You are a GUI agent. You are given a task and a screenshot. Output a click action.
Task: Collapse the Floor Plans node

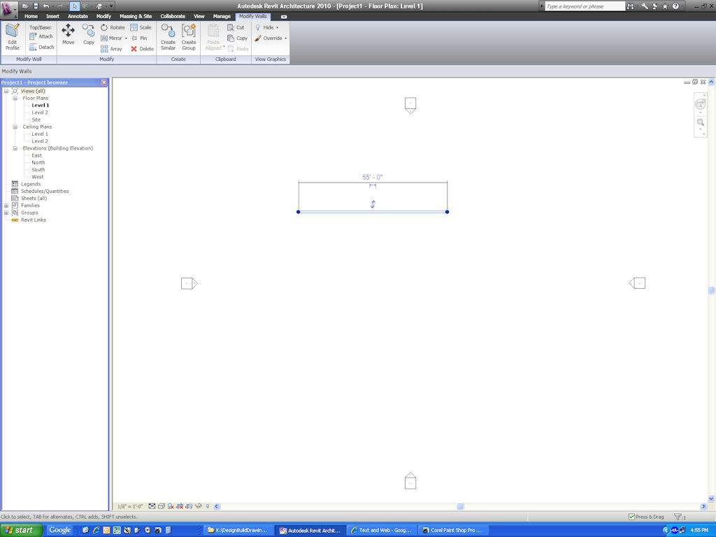pyautogui.click(x=15, y=98)
